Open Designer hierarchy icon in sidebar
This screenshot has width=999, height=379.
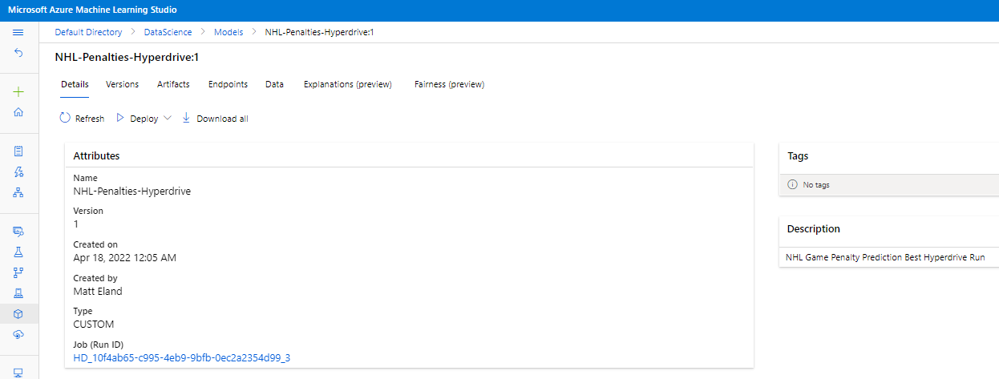coord(18,192)
